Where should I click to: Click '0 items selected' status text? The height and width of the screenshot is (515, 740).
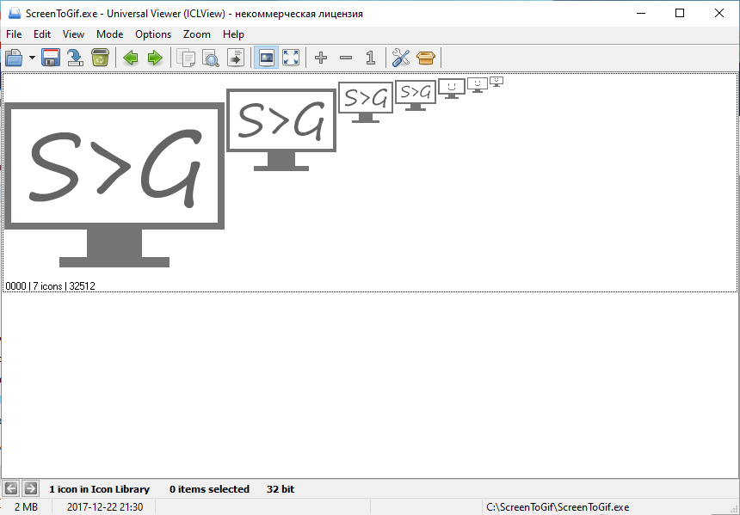209,489
